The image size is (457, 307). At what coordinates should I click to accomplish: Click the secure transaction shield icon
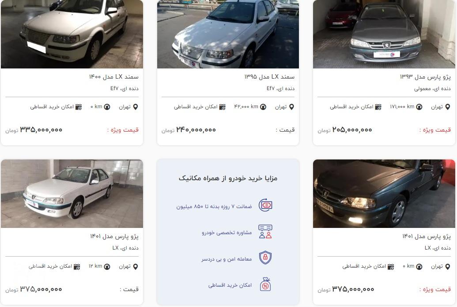coord(265,258)
